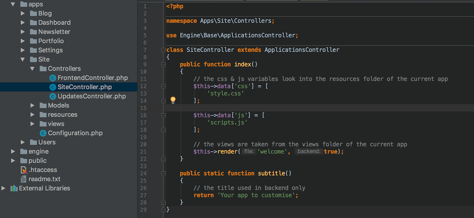
Task: Expand the Dashboard folder arrow
Action: (x=23, y=23)
